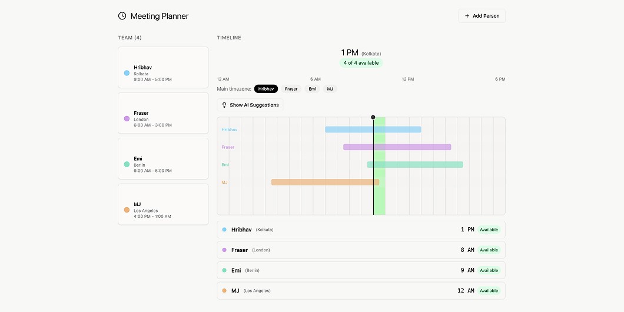Image resolution: width=624 pixels, height=312 pixels.
Task: Click the 'TEAM (4)' section heading
Action: pyautogui.click(x=130, y=38)
